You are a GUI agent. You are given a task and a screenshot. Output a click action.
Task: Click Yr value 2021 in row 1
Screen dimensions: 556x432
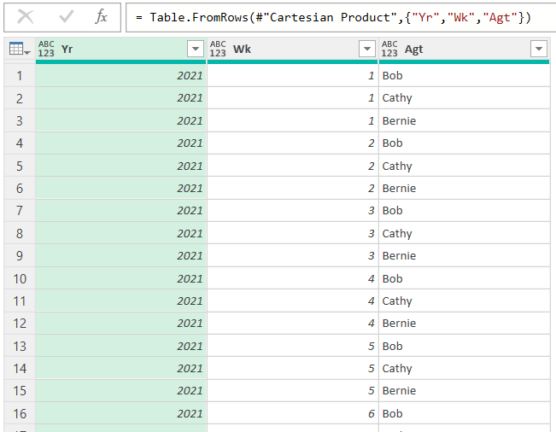[x=121, y=75]
